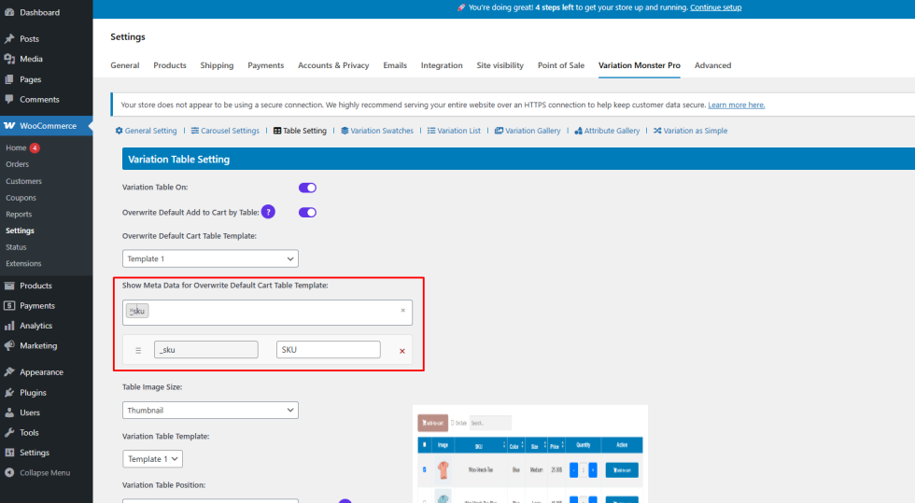Delete the _sku SKU row

[402, 351]
